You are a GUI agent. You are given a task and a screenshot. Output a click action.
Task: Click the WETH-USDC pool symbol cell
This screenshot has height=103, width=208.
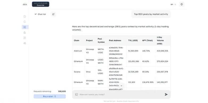coord(101,51)
